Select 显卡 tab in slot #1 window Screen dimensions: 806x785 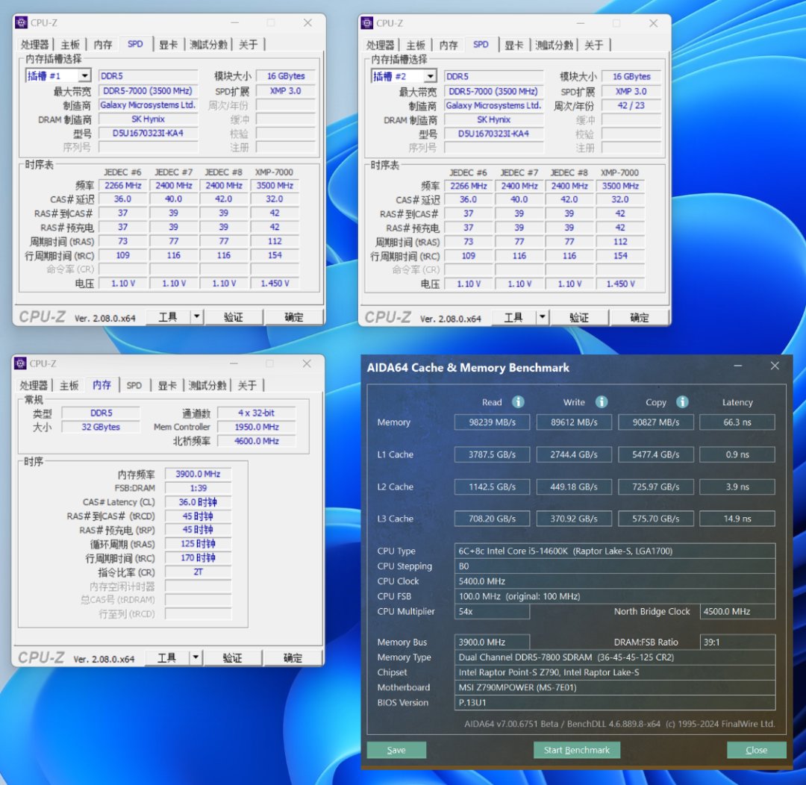pyautogui.click(x=168, y=45)
